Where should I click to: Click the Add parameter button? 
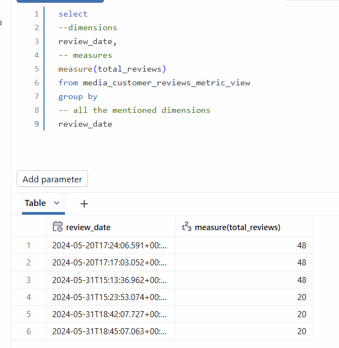pos(52,178)
